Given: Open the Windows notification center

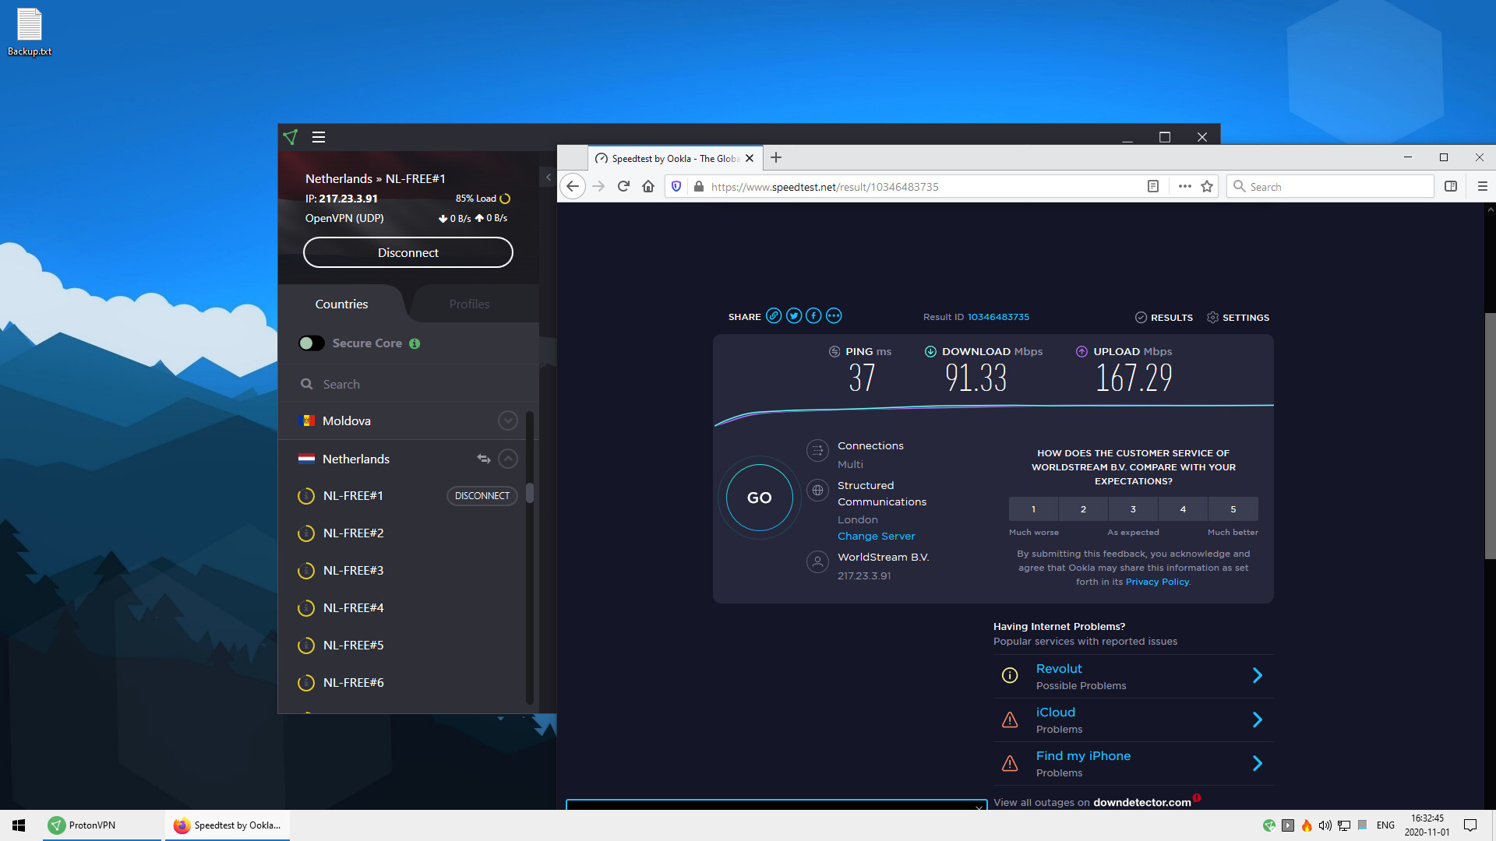Looking at the screenshot, I should (x=1470, y=825).
